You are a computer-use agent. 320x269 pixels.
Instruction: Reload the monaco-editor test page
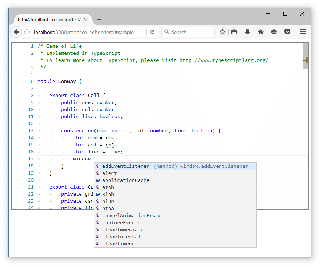point(153,32)
